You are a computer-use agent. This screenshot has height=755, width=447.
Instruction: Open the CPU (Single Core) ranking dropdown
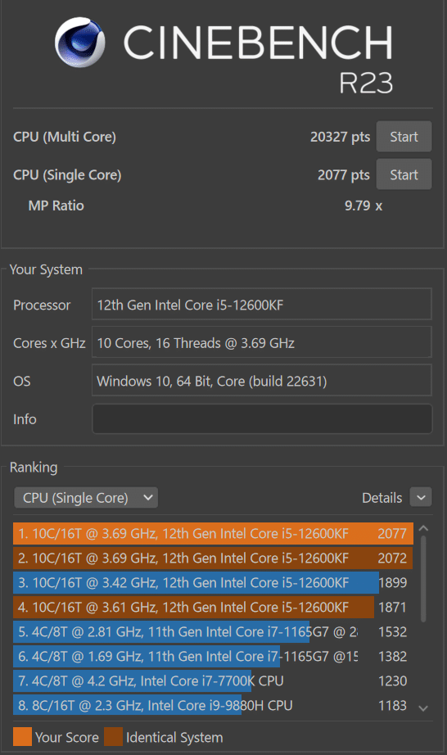point(86,497)
